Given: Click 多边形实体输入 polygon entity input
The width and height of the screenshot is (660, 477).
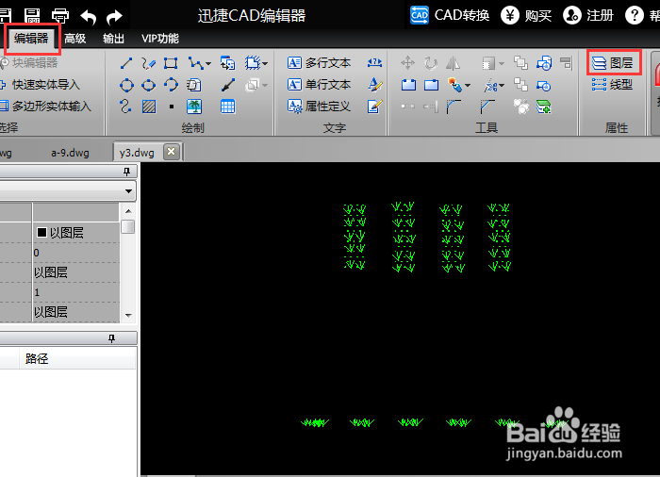Looking at the screenshot, I should point(46,107).
